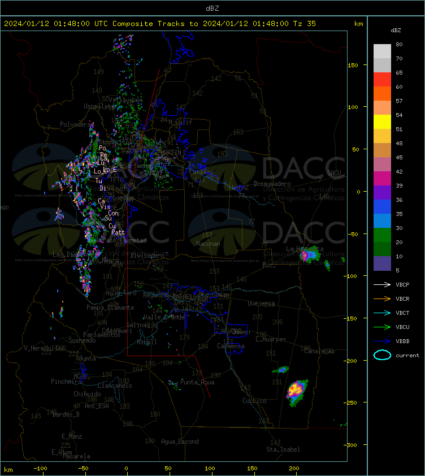Click the 'VBCP' legend label
425x476 pixels.
click(x=402, y=285)
